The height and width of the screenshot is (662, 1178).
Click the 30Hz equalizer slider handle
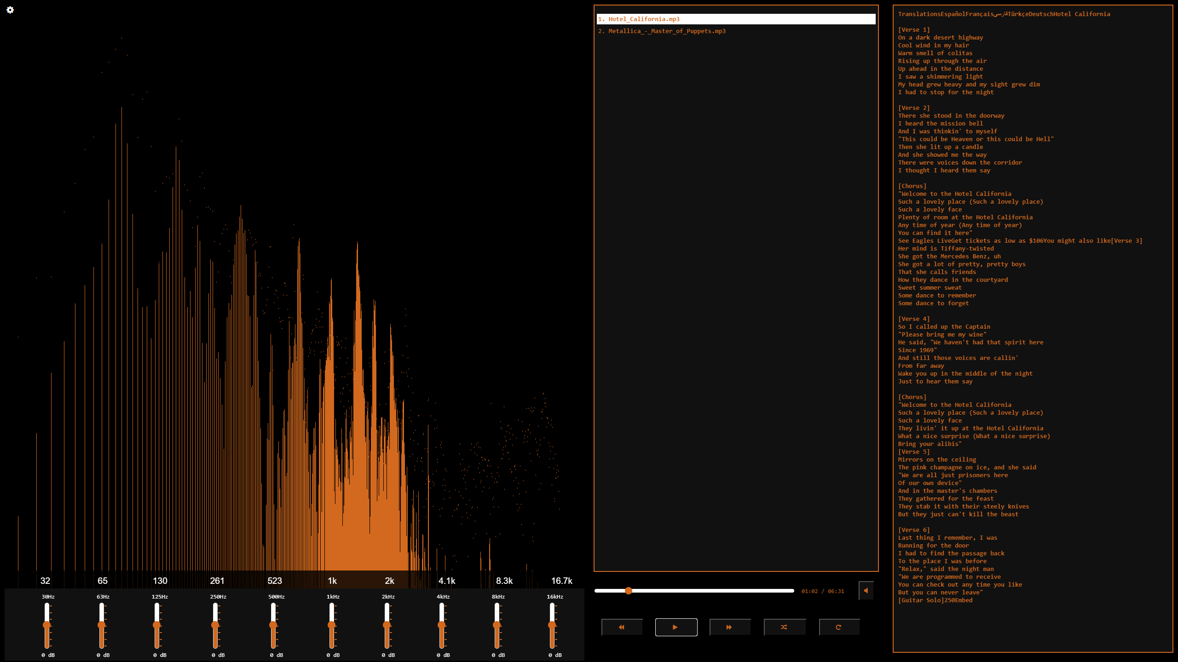46,625
